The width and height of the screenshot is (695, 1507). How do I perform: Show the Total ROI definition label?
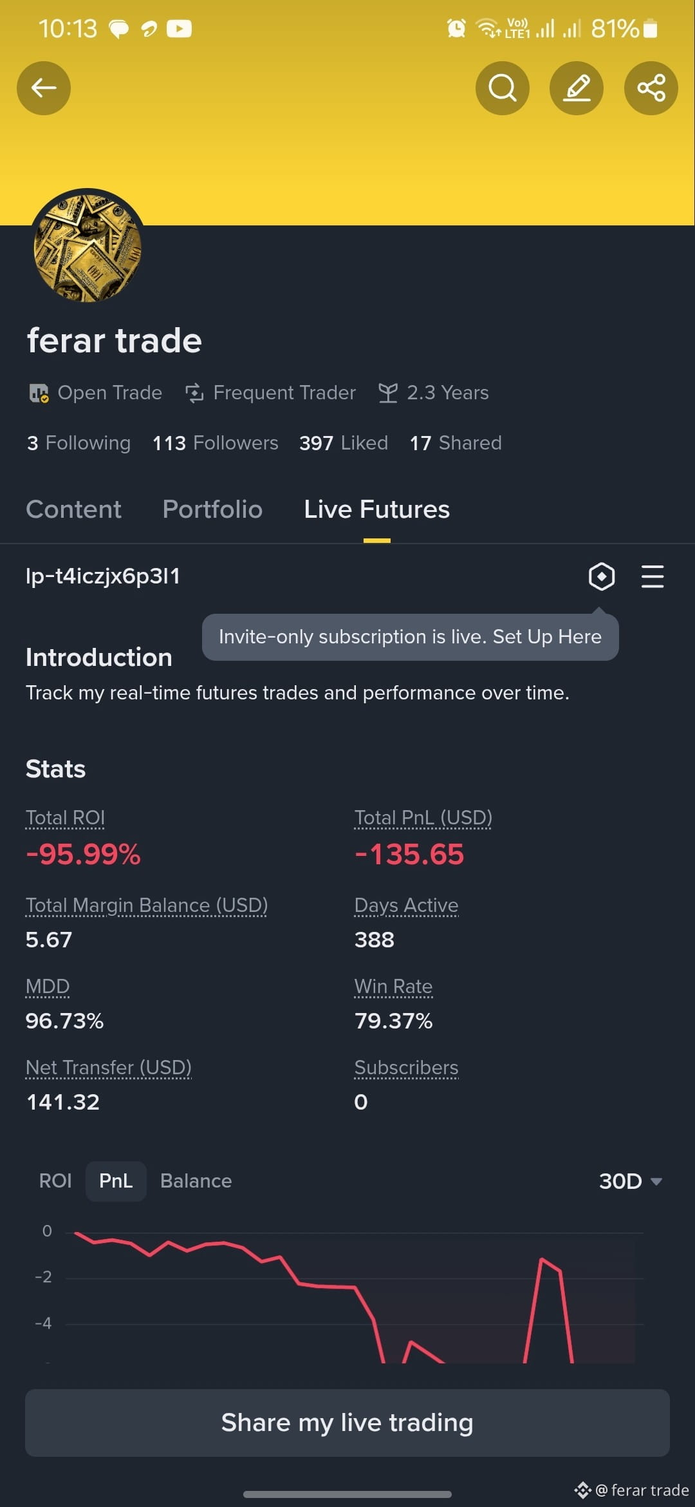[x=65, y=818]
